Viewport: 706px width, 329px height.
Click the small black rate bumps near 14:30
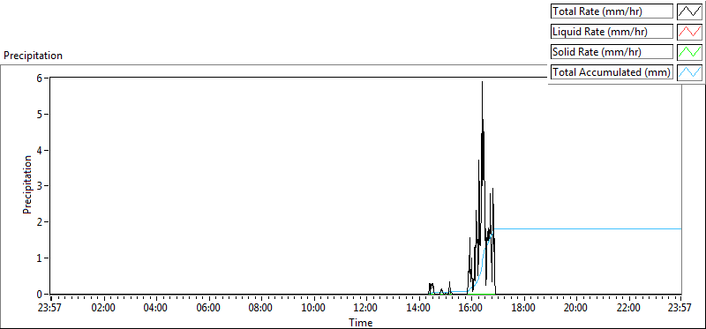click(x=432, y=288)
